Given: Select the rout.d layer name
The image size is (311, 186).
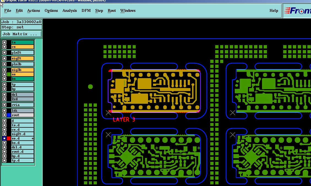Looking at the screenshot, I should coord(22,152).
